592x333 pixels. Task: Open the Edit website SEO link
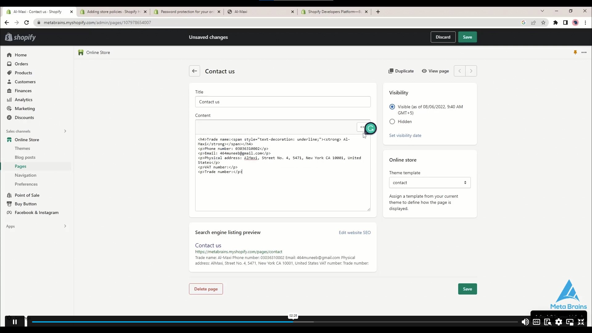[x=355, y=232]
